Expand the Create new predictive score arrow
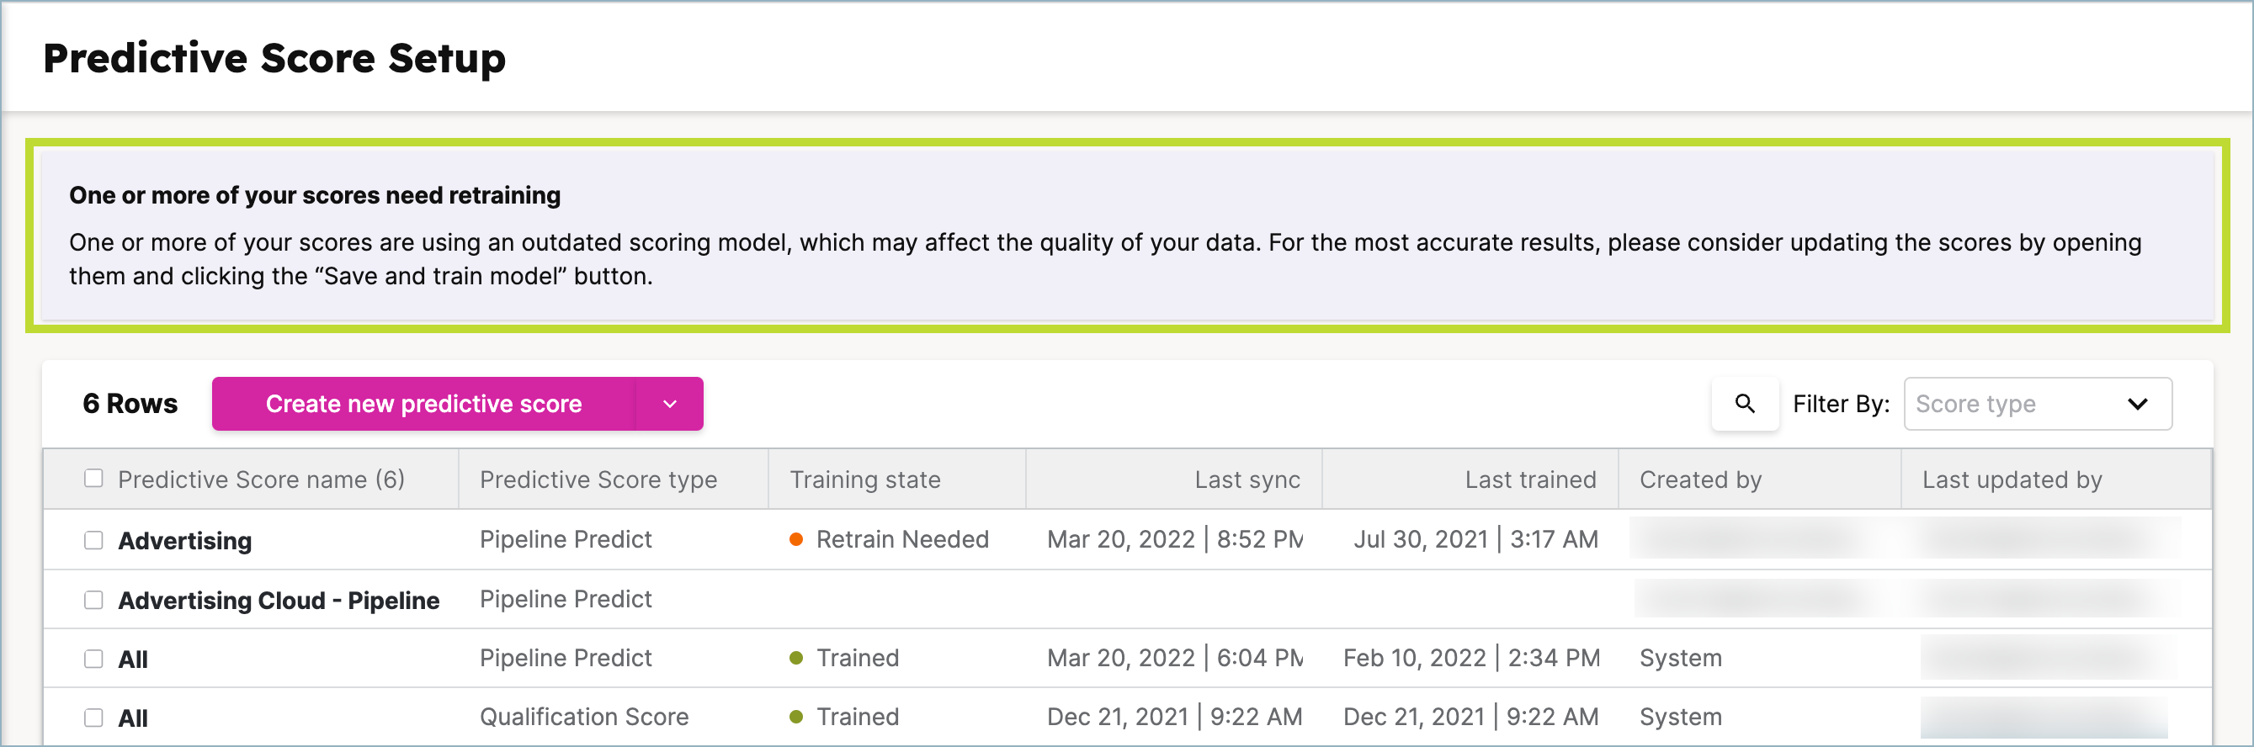2254x747 pixels. tap(669, 403)
